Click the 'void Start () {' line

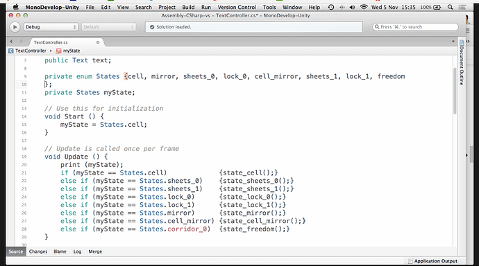click(x=74, y=116)
